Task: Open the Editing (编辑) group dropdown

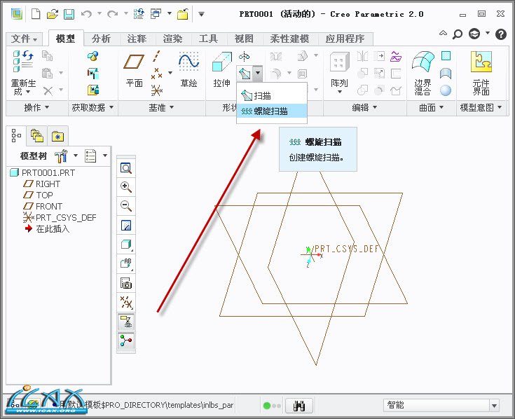Action: [364, 107]
